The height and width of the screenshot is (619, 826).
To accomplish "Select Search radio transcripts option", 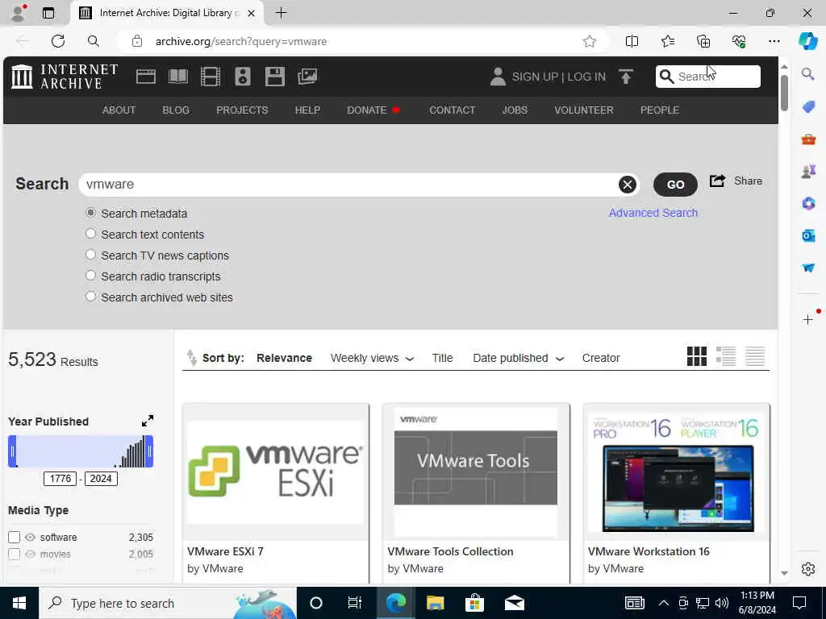I will (x=90, y=276).
